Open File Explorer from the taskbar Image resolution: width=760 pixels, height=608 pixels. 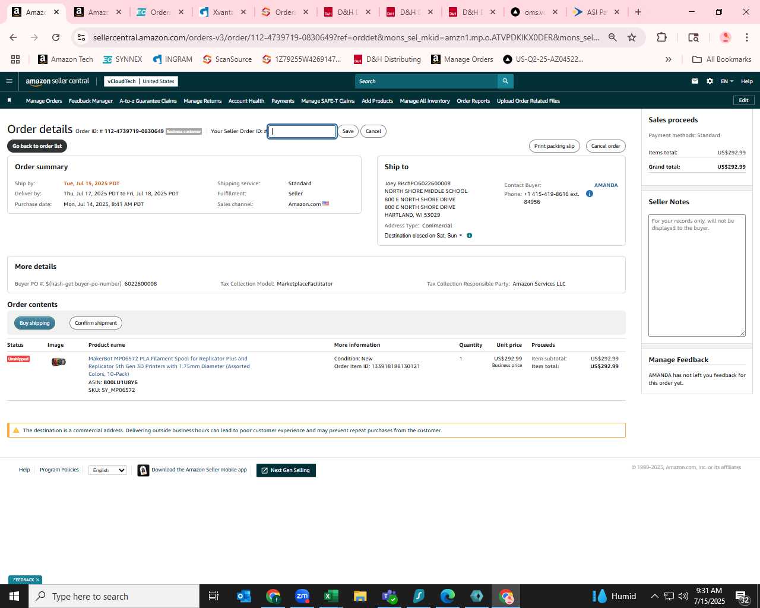point(360,596)
